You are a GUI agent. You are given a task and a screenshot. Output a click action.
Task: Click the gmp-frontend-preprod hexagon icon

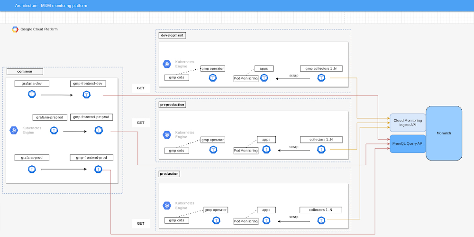[x=99, y=130]
